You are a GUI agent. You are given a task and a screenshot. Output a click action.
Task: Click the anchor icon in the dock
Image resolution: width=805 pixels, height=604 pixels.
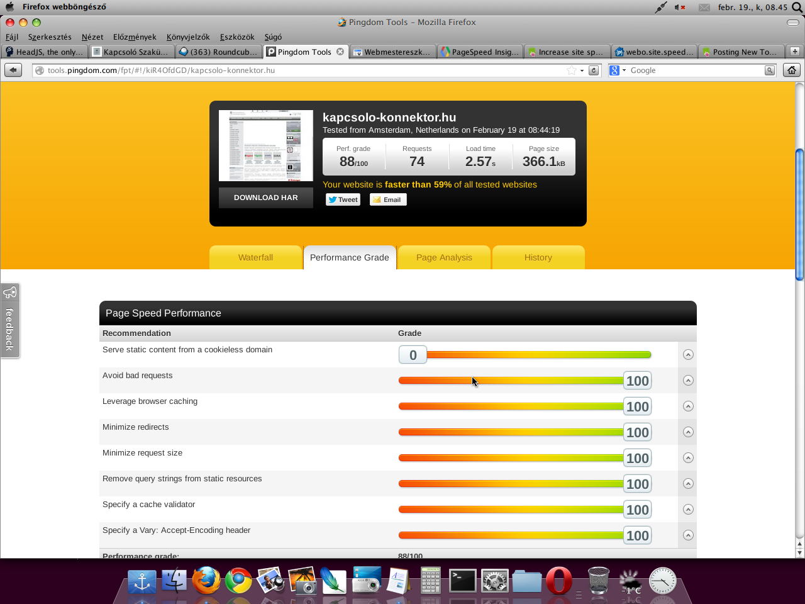pyautogui.click(x=142, y=581)
